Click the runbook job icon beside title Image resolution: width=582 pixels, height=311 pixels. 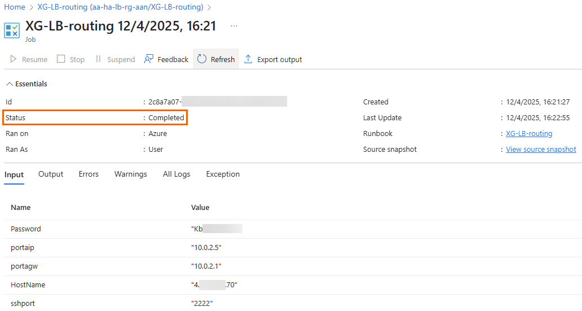coord(12,30)
